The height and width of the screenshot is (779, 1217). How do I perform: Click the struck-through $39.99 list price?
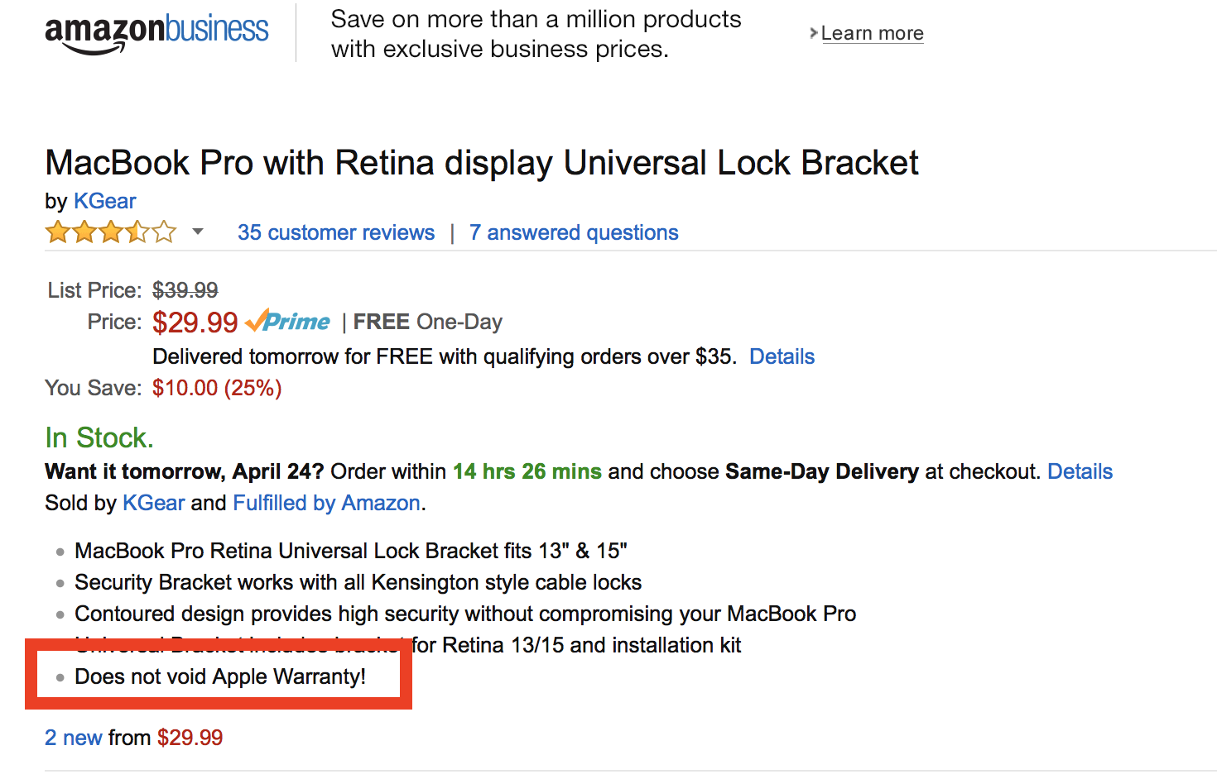pyautogui.click(x=185, y=290)
